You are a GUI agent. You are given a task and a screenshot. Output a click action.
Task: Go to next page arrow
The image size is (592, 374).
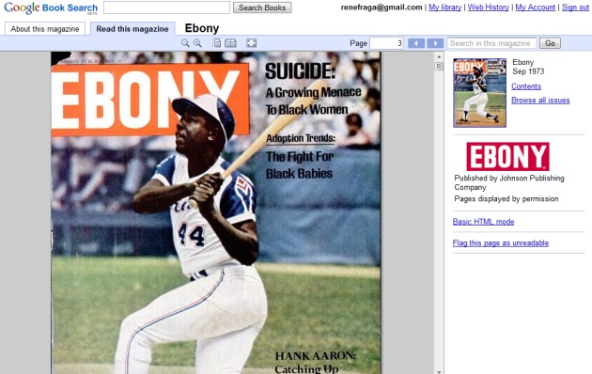coord(435,43)
